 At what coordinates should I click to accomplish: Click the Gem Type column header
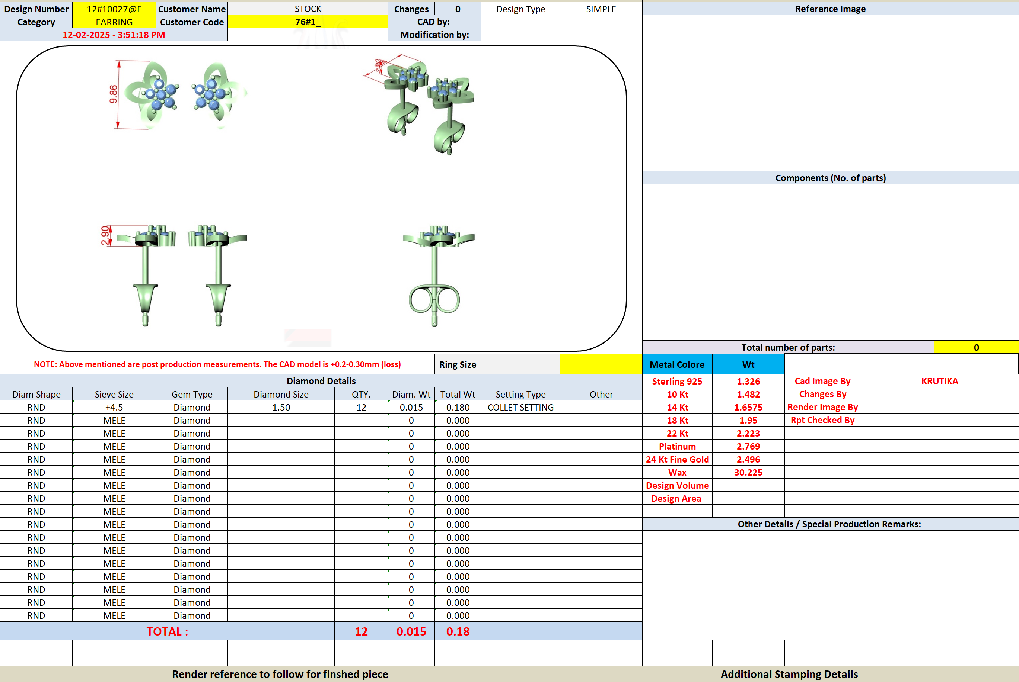coord(192,394)
